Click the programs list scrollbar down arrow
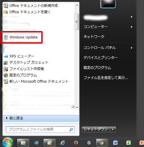 point(77,107)
